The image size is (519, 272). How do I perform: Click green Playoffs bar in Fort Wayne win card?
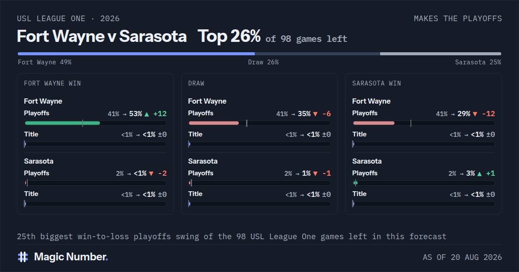point(62,123)
